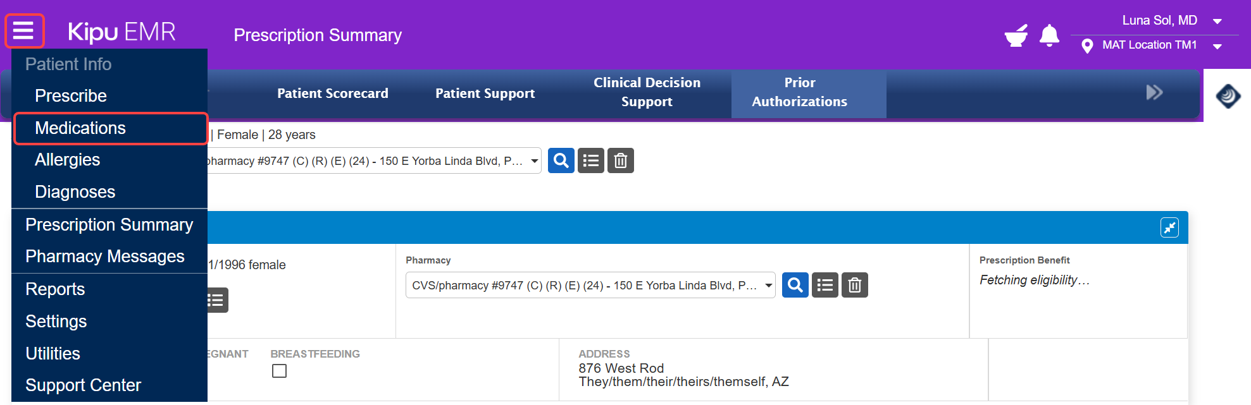1251x405 pixels.
Task: Open the Support Center
Action: tap(83, 385)
